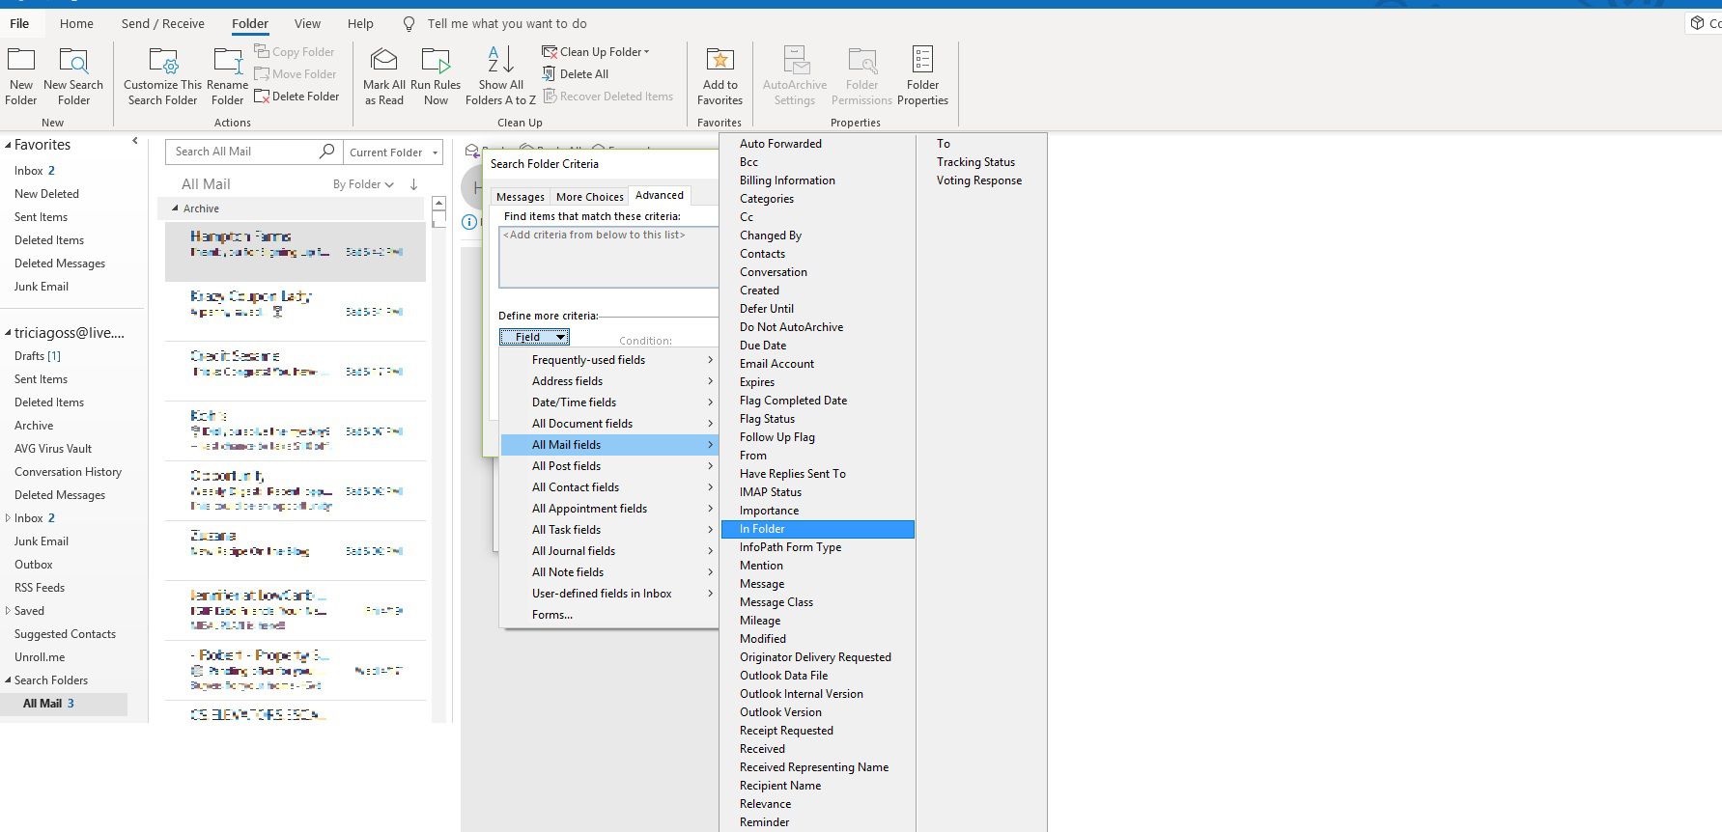Click Recover Deleted Items
This screenshot has width=1722, height=832.
[607, 97]
